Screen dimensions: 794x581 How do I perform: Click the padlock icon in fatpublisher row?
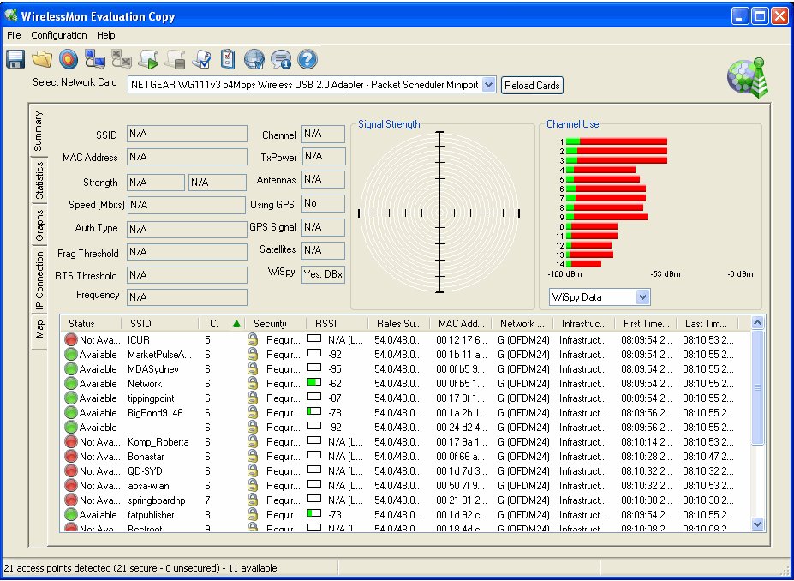click(x=252, y=515)
